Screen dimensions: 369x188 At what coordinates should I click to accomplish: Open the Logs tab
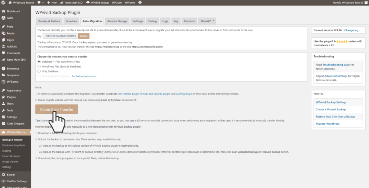[x=165, y=21]
